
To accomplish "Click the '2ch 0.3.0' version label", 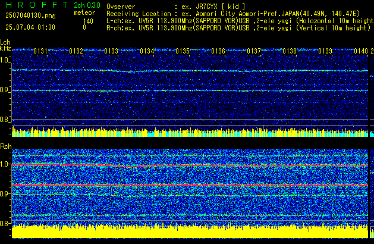I will (x=87, y=5).
